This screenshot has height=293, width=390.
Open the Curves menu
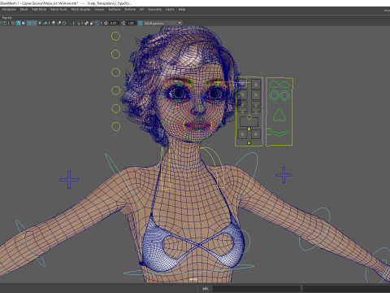pos(99,10)
